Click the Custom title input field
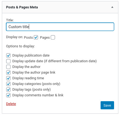Screen dimensions: 120x115 coord(60,27)
